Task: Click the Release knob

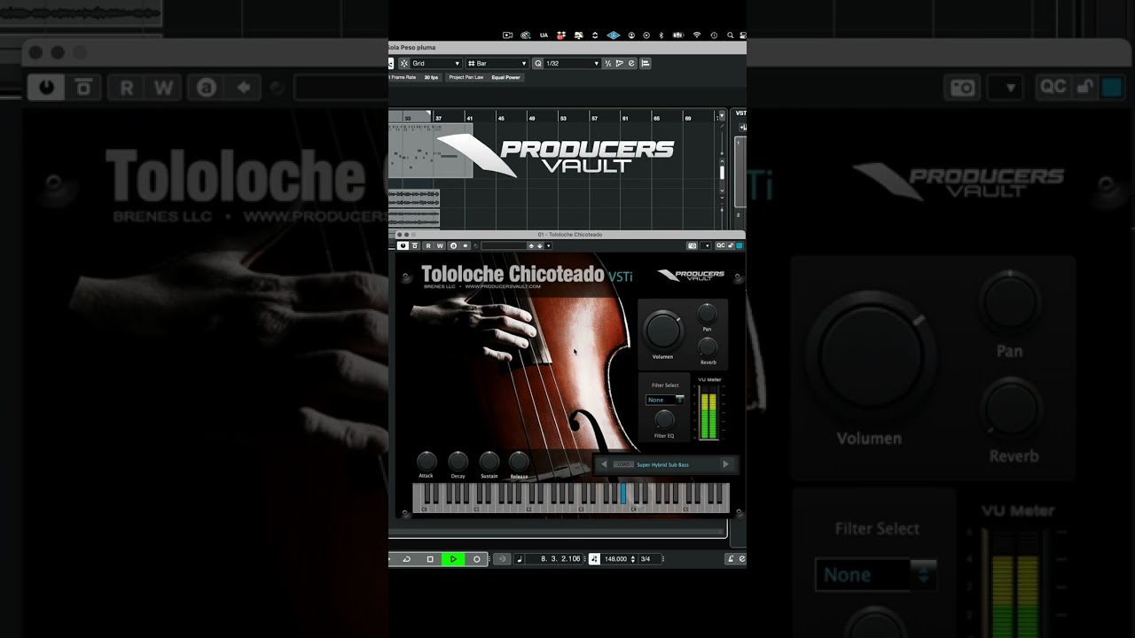Action: pos(519,461)
